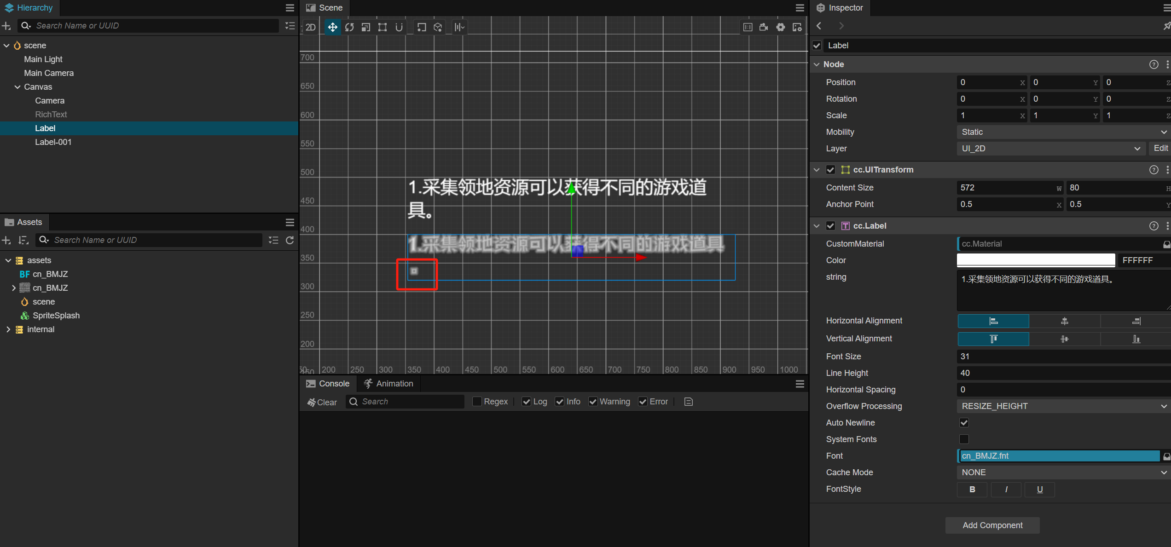Toggle Italic font style
Image resolution: width=1171 pixels, height=547 pixels.
[1006, 489]
